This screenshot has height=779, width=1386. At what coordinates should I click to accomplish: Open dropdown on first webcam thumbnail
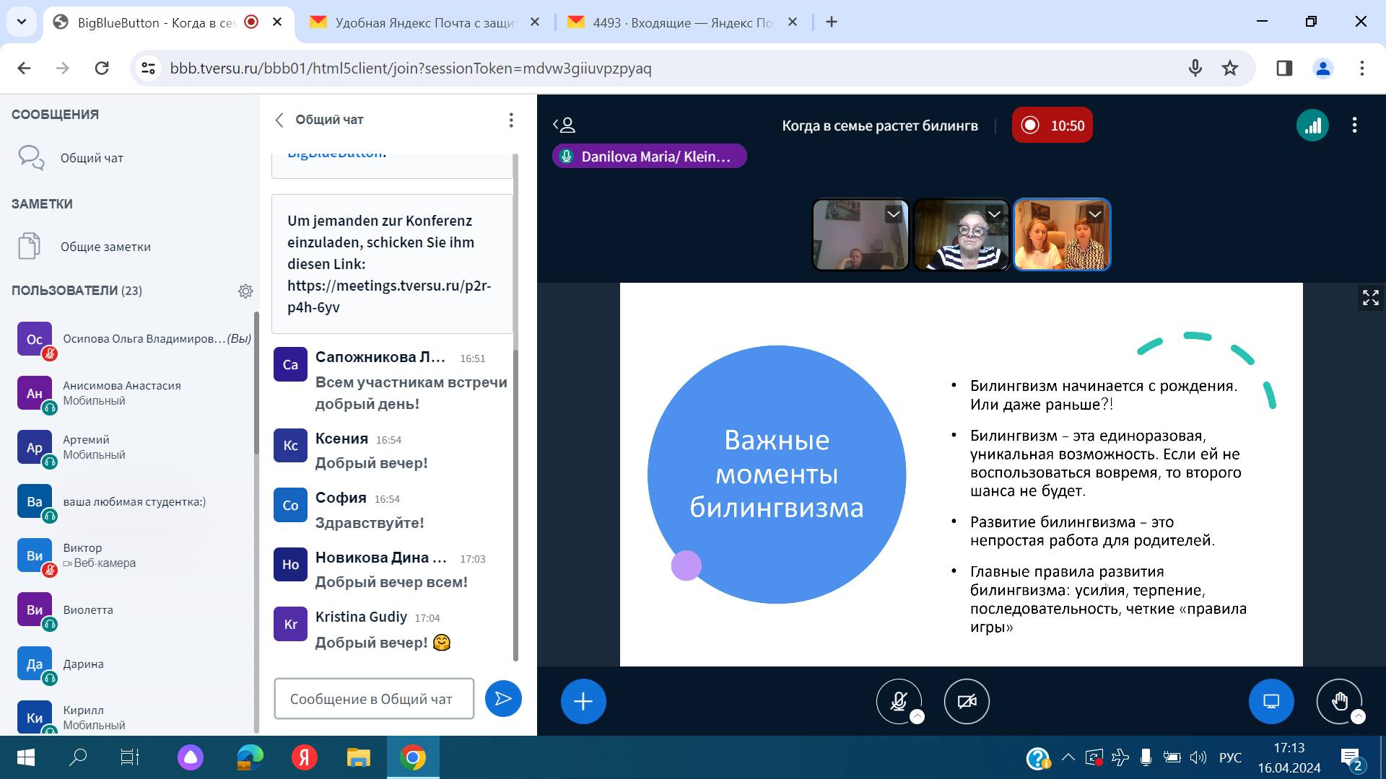894,214
